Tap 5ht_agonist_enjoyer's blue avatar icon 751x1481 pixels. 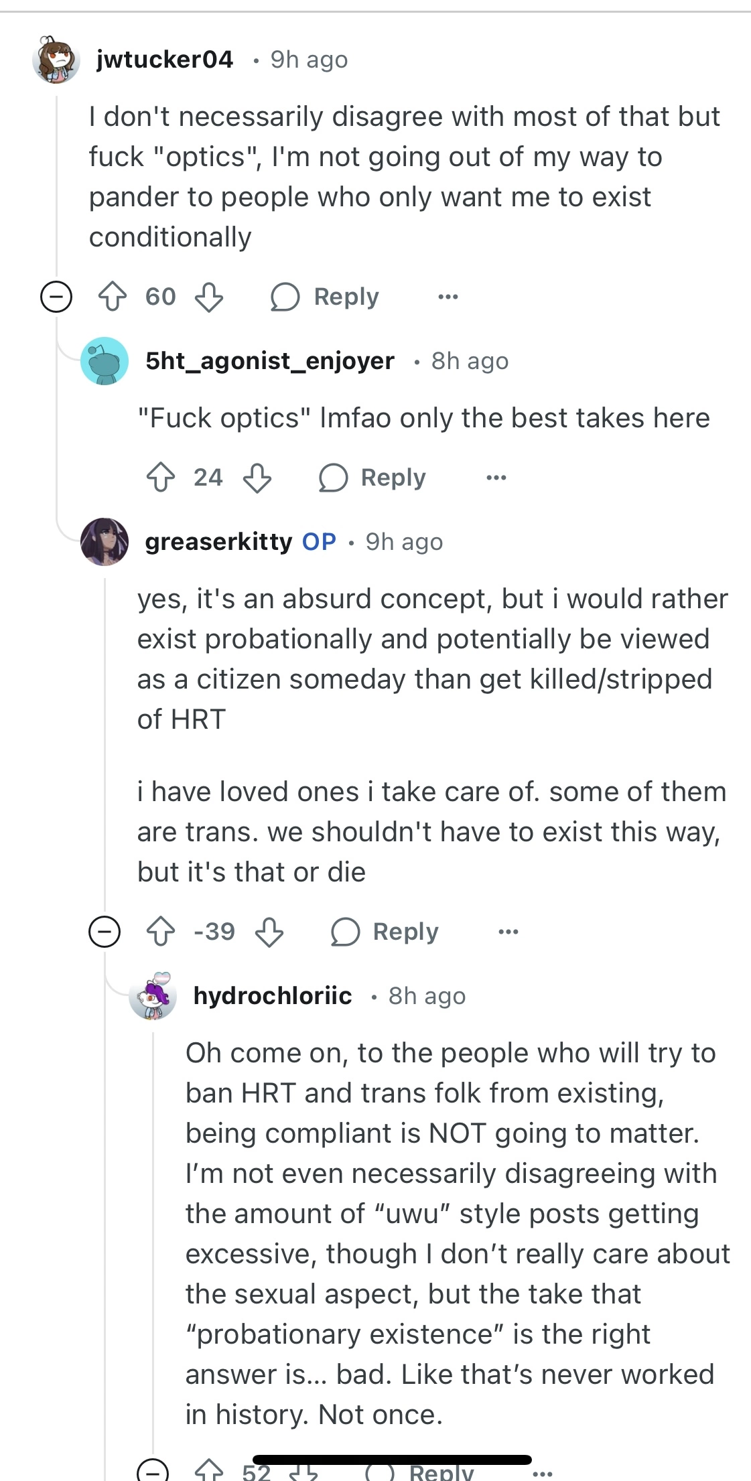[x=105, y=361]
